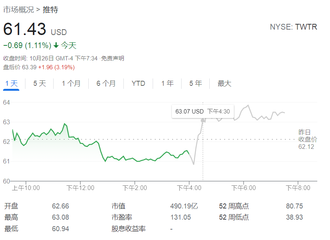
Task: Click the 市值 490.19亿 value
Action: click(x=184, y=206)
